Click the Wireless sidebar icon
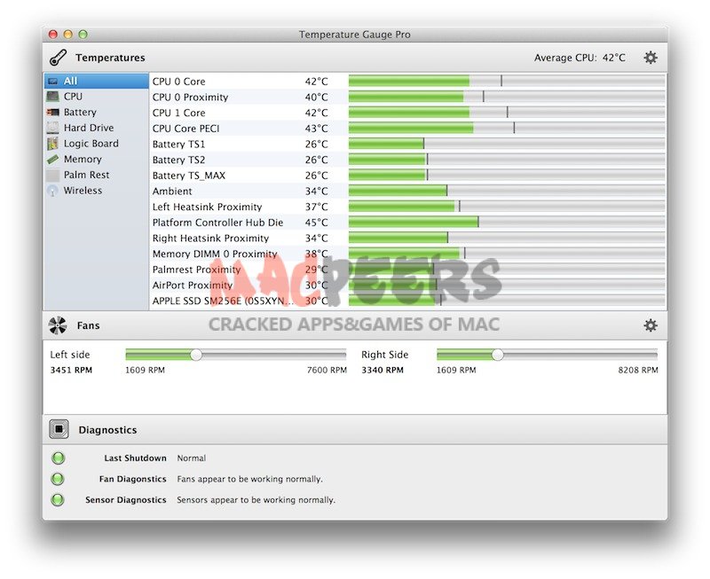 point(52,191)
